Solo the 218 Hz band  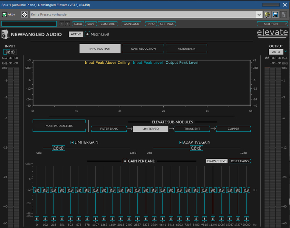(x=53, y=219)
